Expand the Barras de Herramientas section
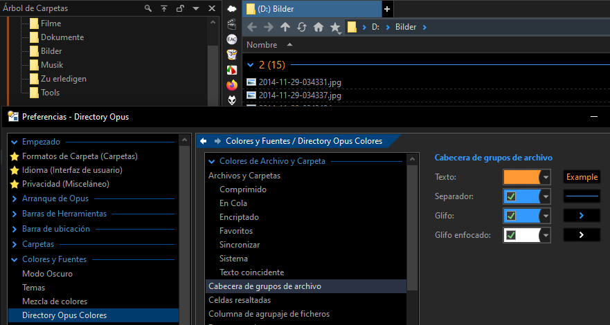The width and height of the screenshot is (610, 325). click(15, 214)
